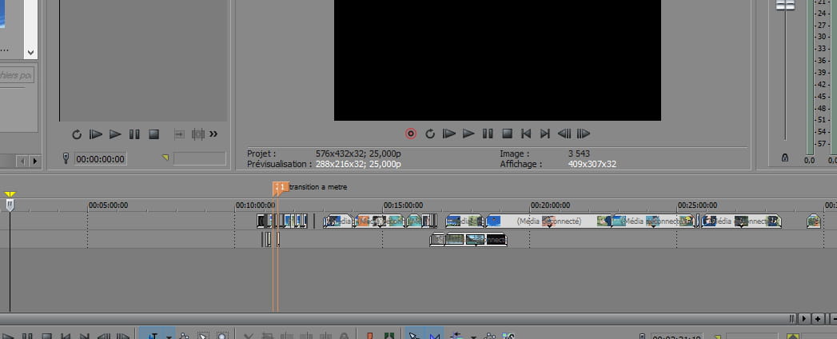Click the mixer volume fader handle

click(785, 5)
